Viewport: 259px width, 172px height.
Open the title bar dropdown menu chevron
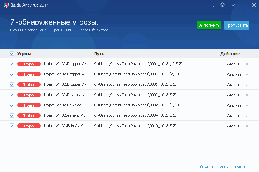(233, 5)
